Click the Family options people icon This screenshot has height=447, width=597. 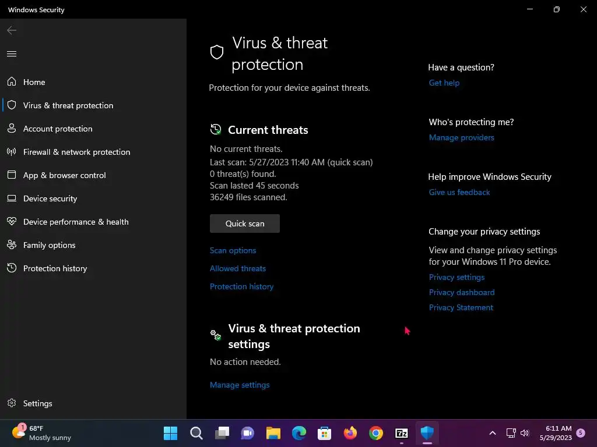tap(12, 245)
